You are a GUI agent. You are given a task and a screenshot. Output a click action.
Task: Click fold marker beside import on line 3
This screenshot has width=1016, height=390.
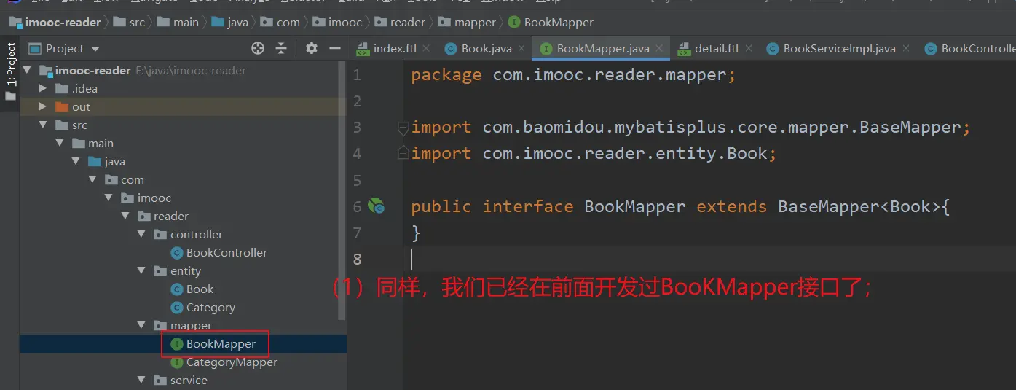[x=403, y=128]
